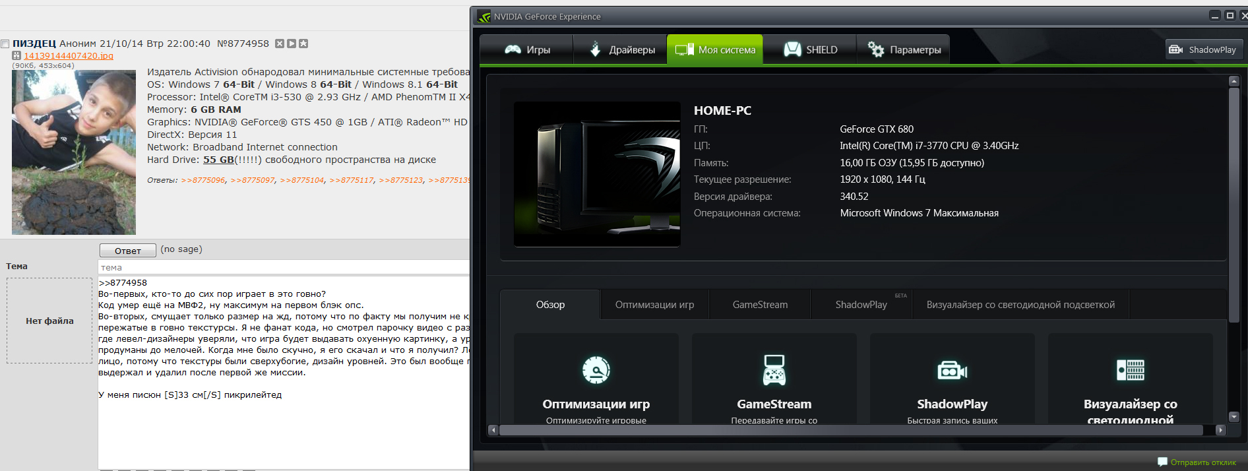Click the X hide icon on post №8774958
Image resolution: width=1248 pixels, height=471 pixels.
point(280,44)
